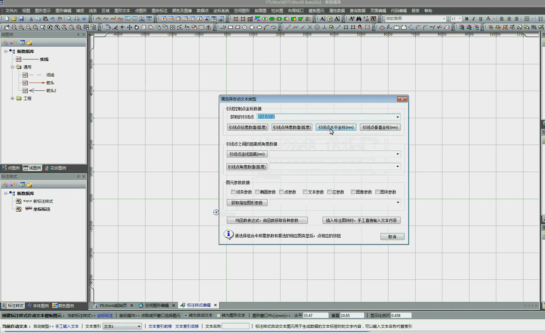Switch to the 花纹图例 panel tab
Viewport: 545px width, 333px height.
pyautogui.click(x=55, y=168)
